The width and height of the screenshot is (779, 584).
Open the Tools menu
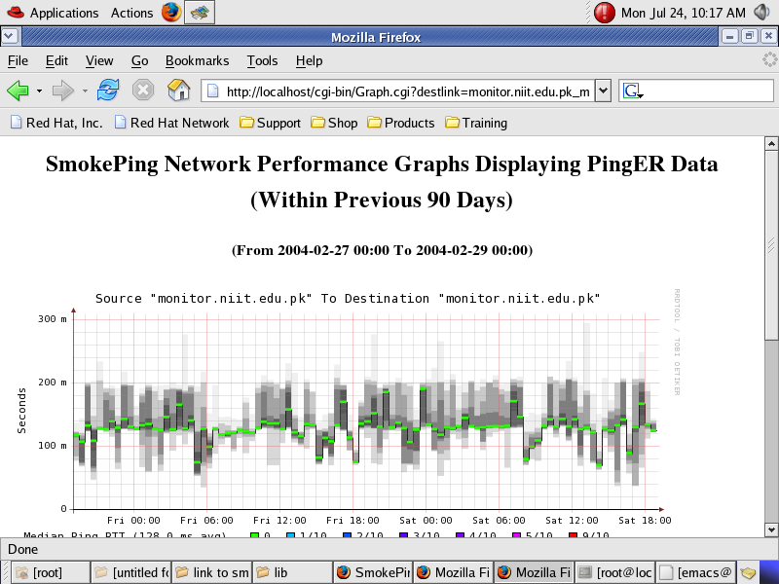pyautogui.click(x=262, y=60)
